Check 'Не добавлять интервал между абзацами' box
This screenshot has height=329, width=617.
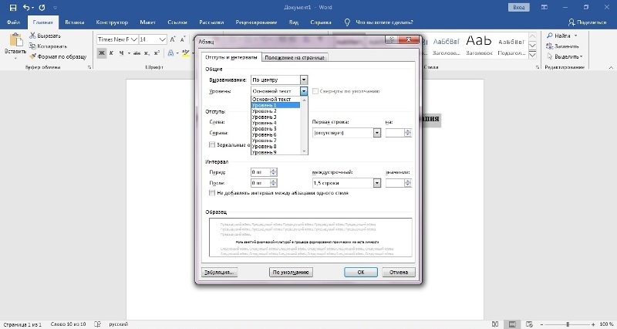point(212,193)
